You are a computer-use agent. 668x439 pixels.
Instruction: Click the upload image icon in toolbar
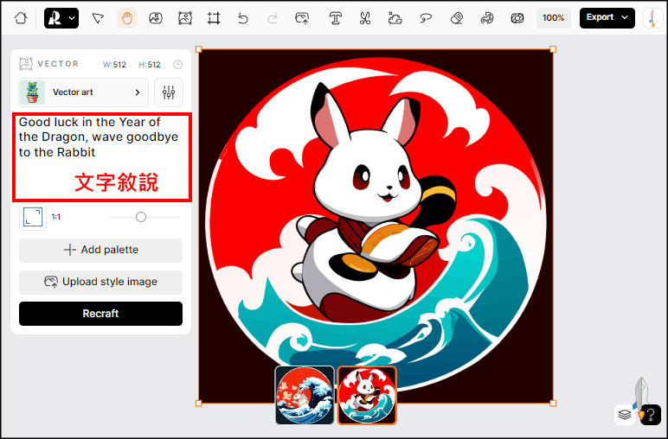[302, 18]
